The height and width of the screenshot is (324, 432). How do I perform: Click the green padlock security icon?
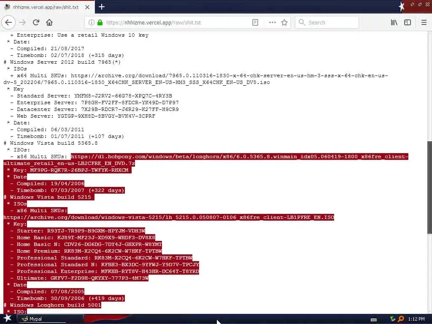pyautogui.click(x=100, y=23)
